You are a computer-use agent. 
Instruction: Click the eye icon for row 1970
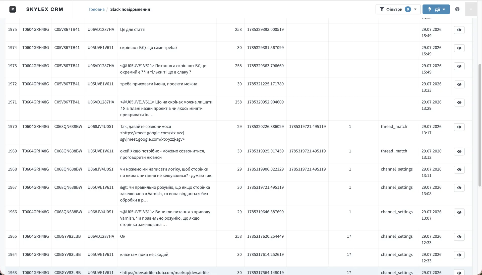click(459, 127)
